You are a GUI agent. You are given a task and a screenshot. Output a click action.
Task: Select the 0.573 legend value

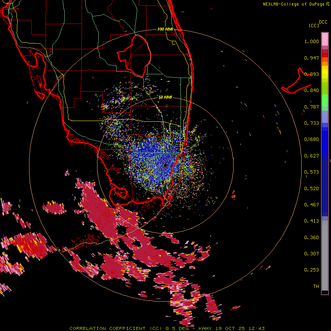point(312,172)
